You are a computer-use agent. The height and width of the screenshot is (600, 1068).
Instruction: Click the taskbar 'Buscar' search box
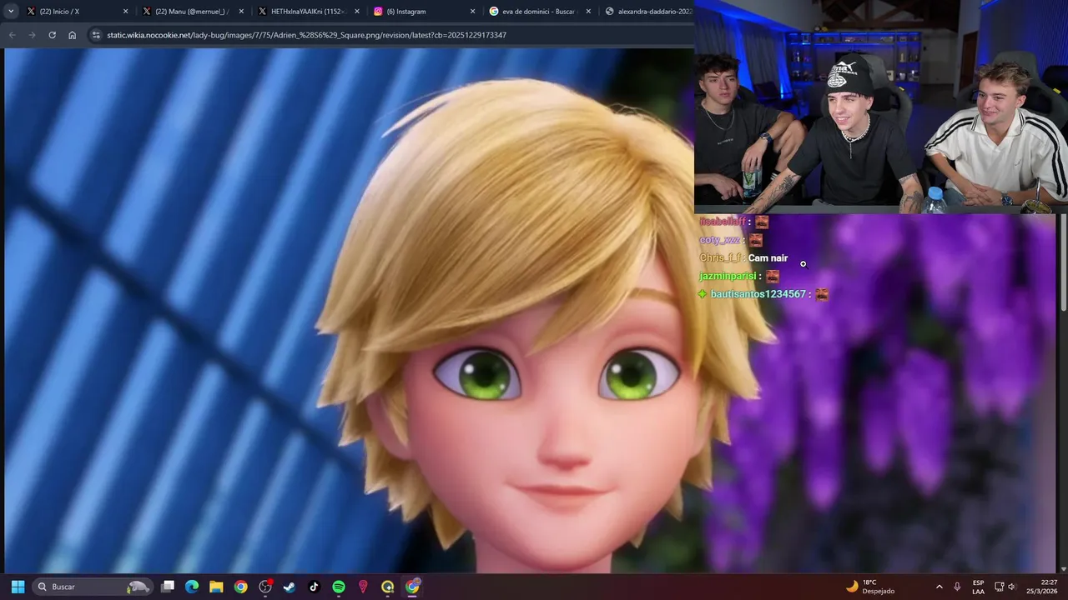tap(92, 587)
